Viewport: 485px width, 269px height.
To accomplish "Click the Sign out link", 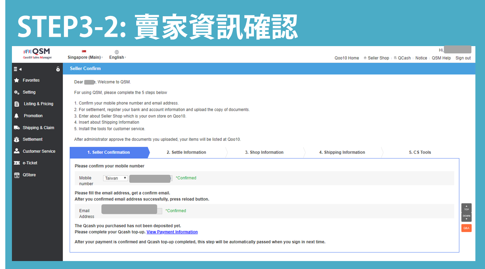I will pos(463,58).
